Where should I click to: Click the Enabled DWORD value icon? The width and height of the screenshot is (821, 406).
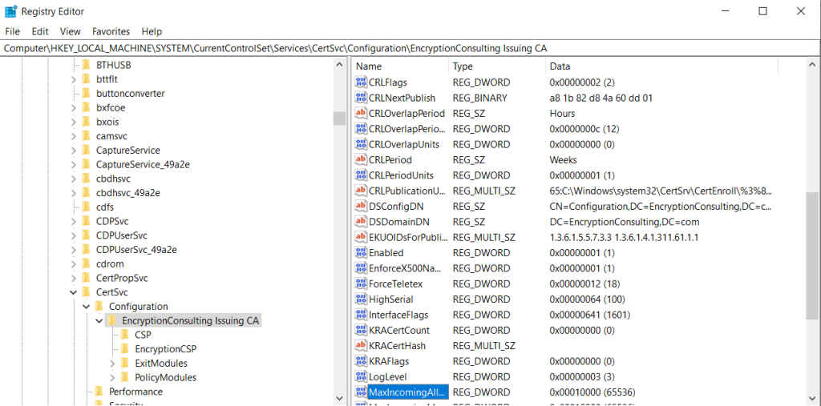tap(361, 253)
